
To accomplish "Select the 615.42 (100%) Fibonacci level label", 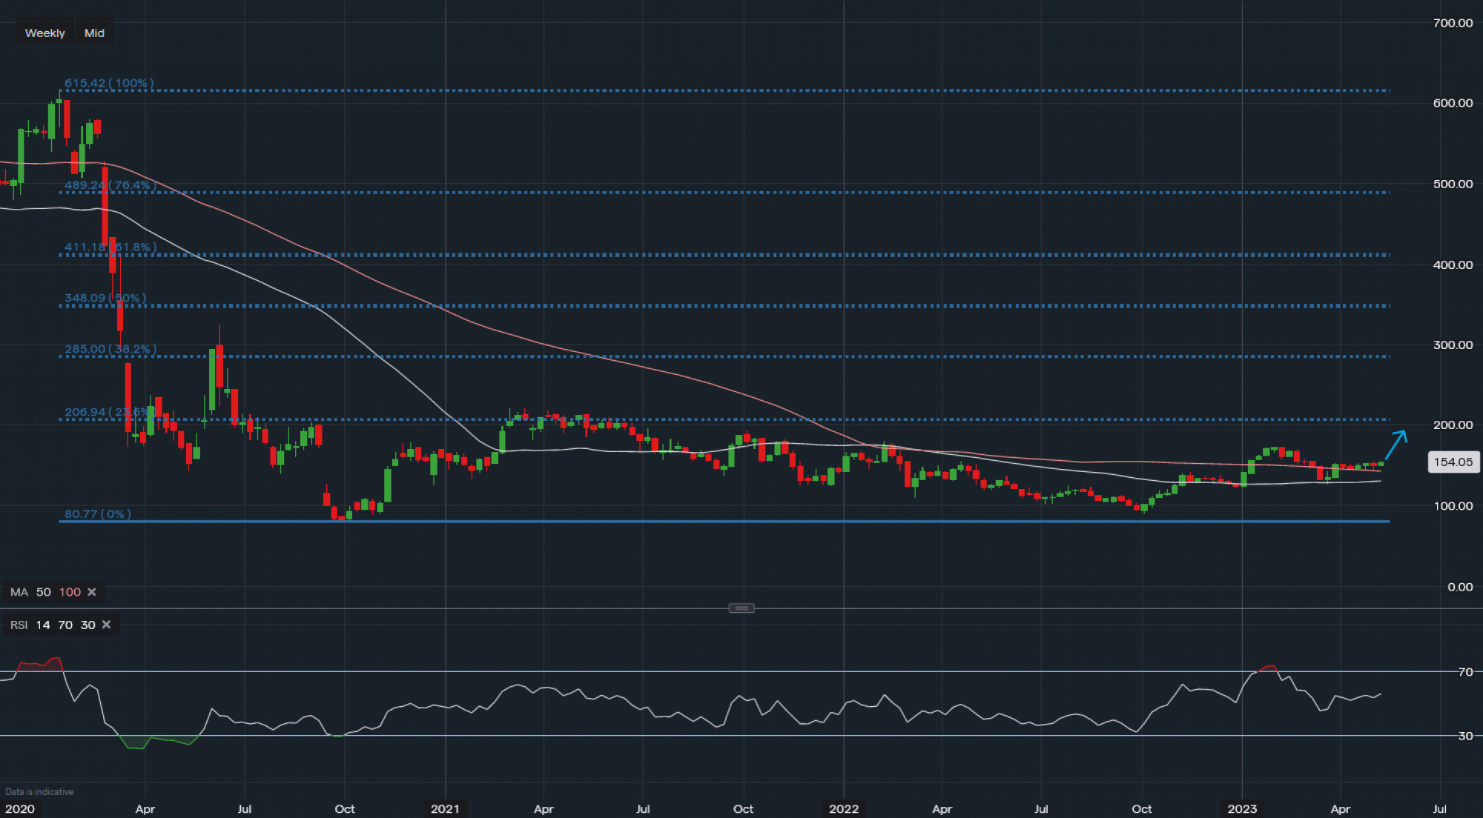I will [109, 83].
